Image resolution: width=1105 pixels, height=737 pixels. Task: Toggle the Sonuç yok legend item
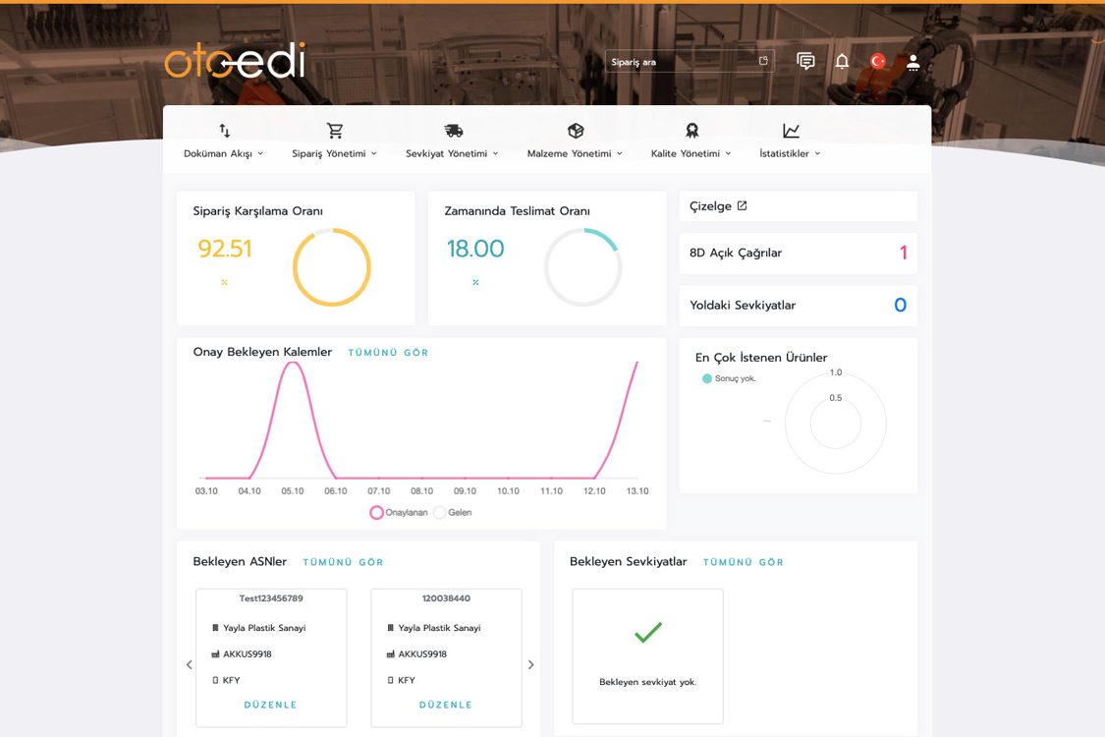[729, 378]
